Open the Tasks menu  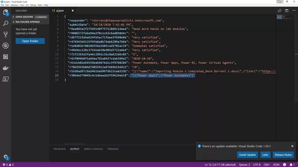click(x=40, y=5)
